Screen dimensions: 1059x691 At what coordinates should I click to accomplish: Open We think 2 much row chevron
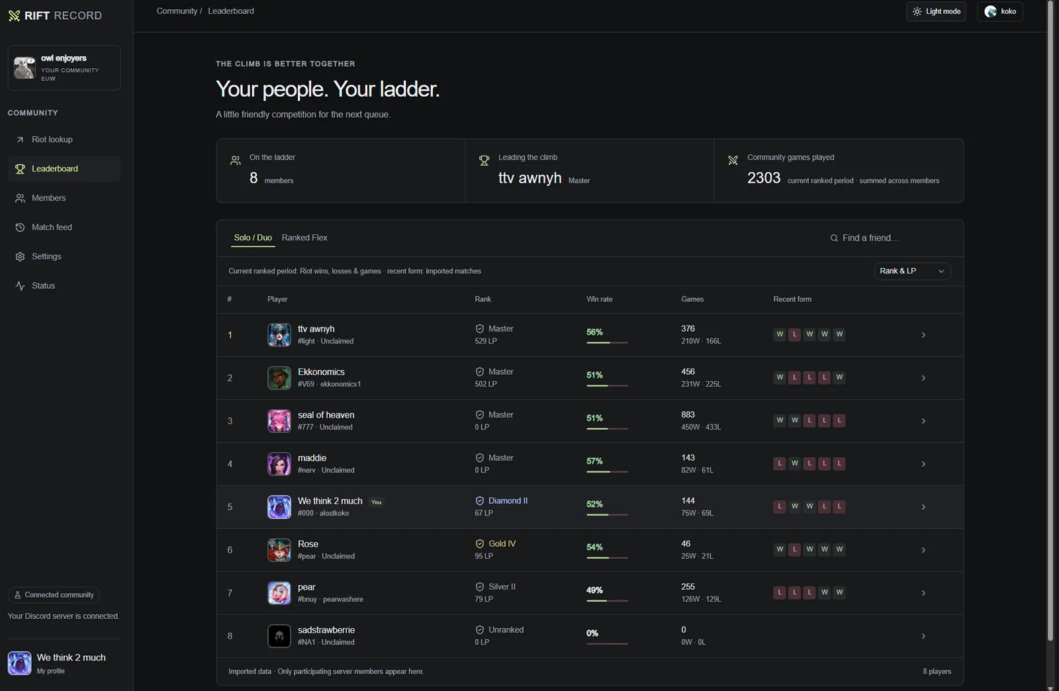(x=923, y=507)
